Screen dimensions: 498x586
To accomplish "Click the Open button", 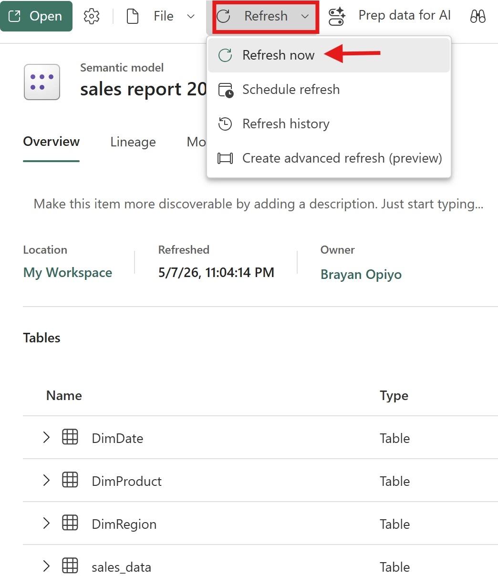I will coord(36,16).
